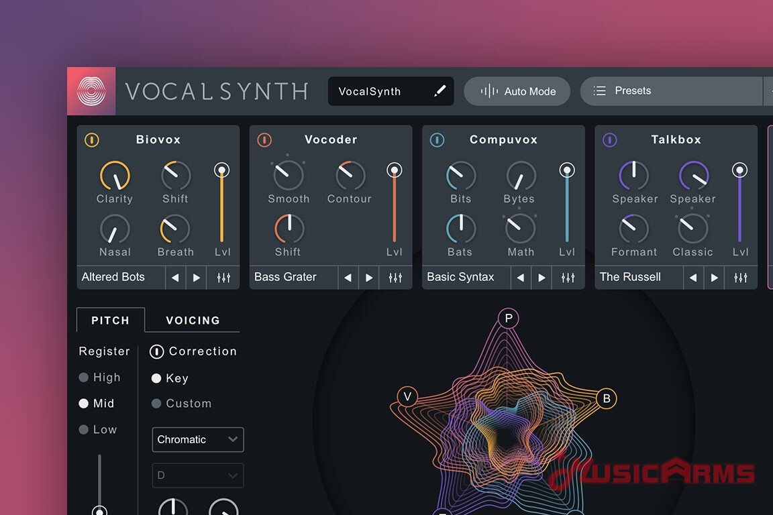Open Biovox advanced settings sliders icon
773x515 pixels.
click(x=223, y=278)
